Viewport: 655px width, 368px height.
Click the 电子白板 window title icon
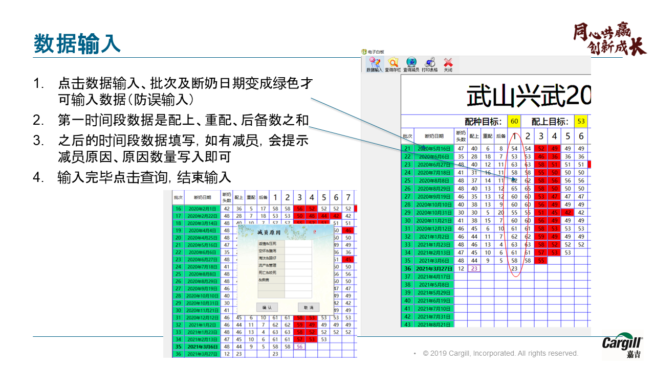click(x=364, y=52)
